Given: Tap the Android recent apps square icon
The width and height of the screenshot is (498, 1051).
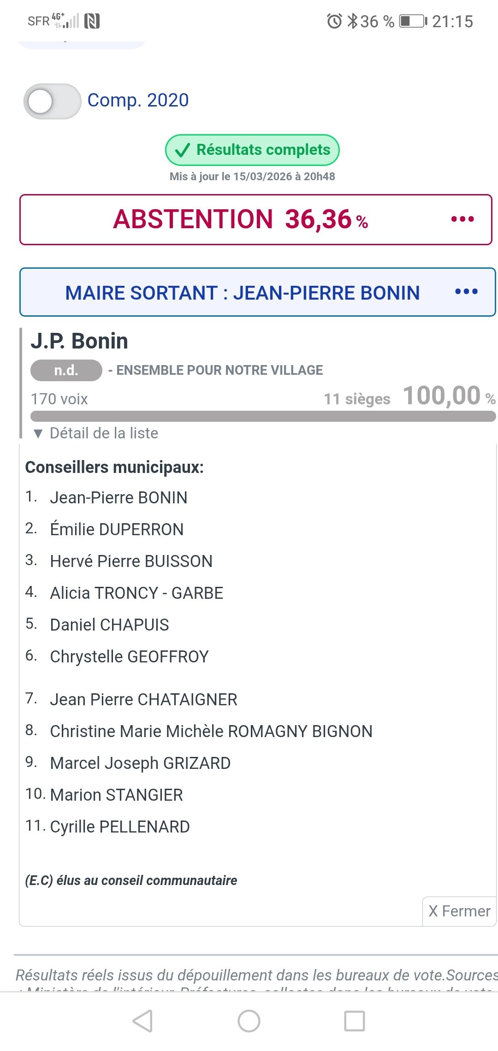Looking at the screenshot, I should (355, 1021).
